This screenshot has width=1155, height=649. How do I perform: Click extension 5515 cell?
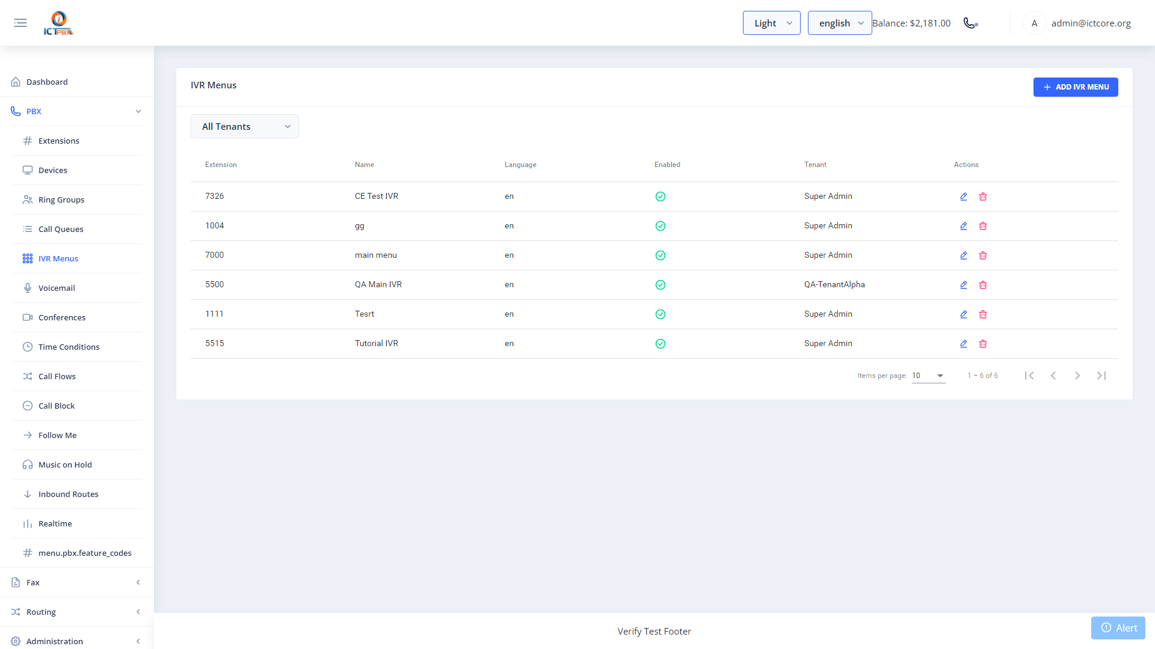(x=214, y=343)
